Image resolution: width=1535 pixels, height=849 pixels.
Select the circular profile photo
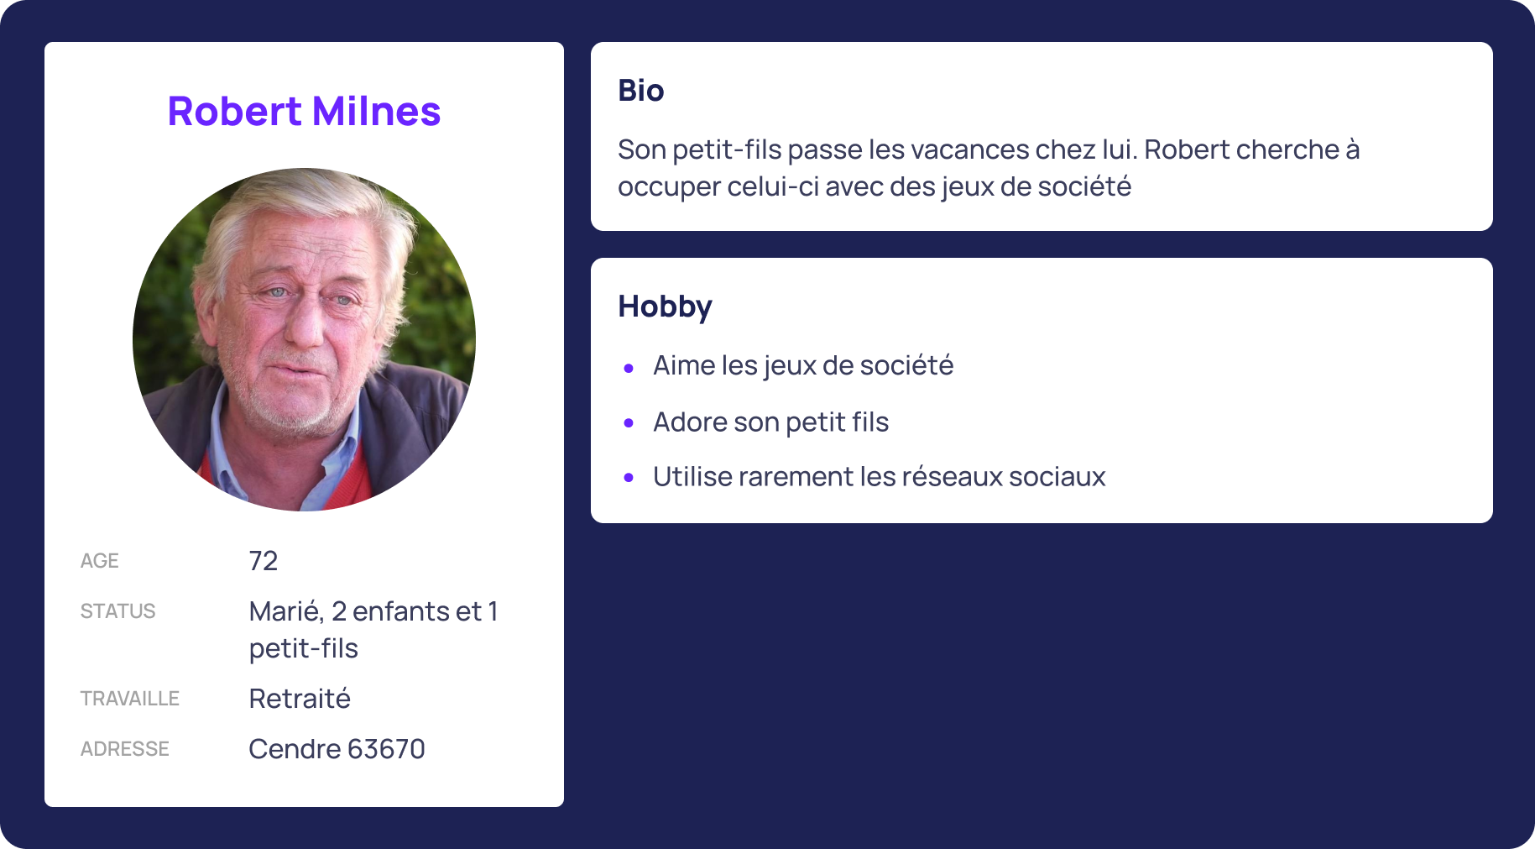[304, 339]
